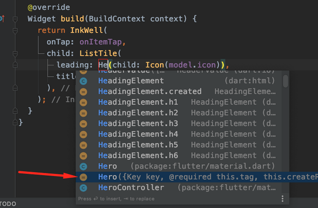Image resolution: width=318 pixels, height=208 pixels.
Task: Click the icon next to HeadingElement.h3
Action: pyautogui.click(x=83, y=123)
